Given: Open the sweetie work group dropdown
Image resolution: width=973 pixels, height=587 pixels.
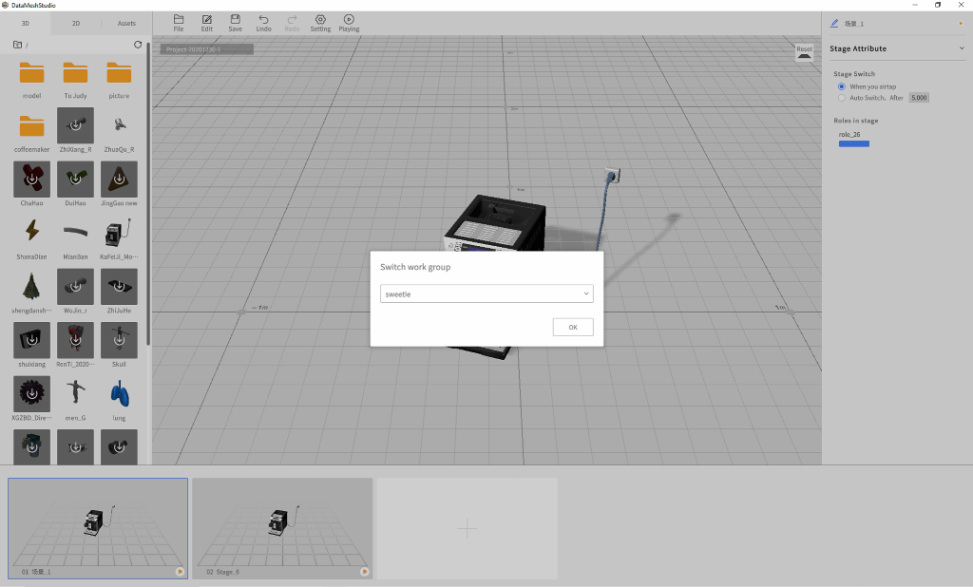Looking at the screenshot, I should (x=486, y=293).
